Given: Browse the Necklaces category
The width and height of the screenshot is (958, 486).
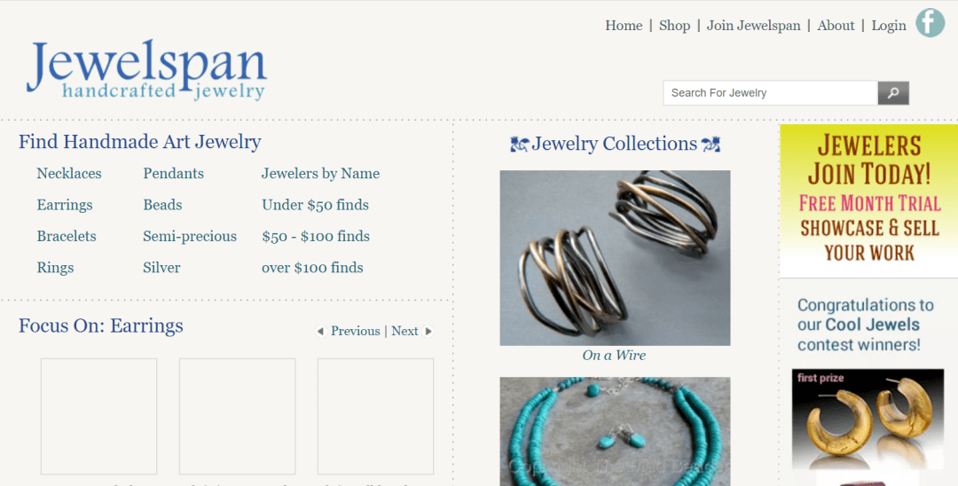Looking at the screenshot, I should pos(69,174).
